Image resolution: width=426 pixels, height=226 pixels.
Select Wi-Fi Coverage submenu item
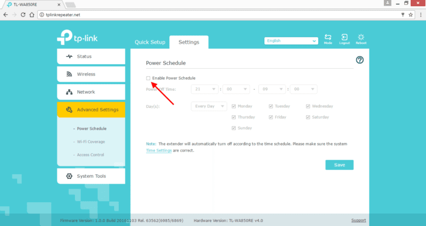tap(91, 142)
